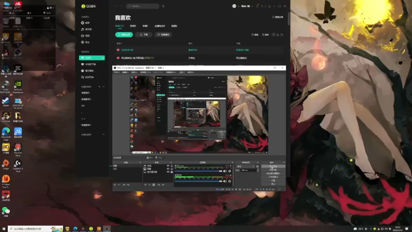Click the top highlighted OBS controls button
412x232 pixels.
[273, 167]
